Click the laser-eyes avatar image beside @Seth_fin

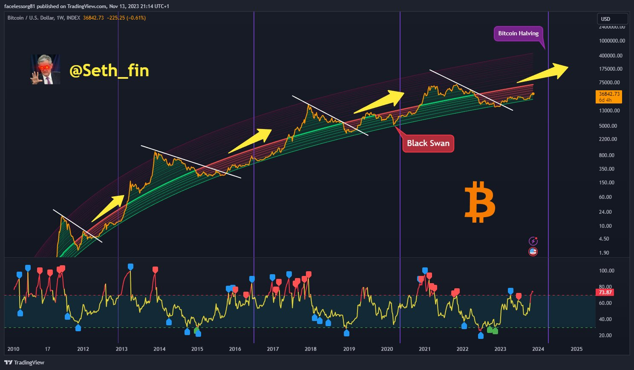point(45,69)
